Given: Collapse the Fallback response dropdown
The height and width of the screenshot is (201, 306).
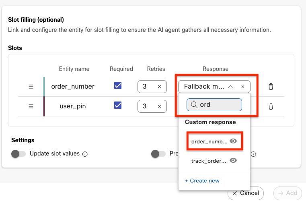Looking at the screenshot, I should [x=230, y=87].
